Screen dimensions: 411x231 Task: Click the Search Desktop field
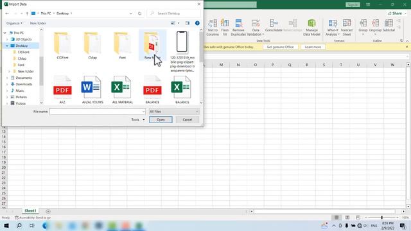pyautogui.click(x=174, y=13)
